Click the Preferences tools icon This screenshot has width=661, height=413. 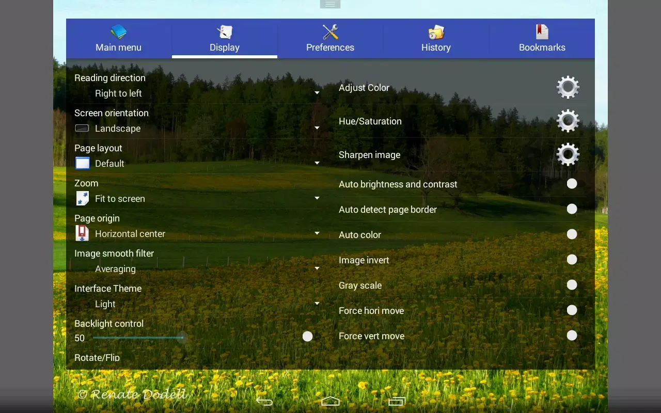click(x=329, y=31)
